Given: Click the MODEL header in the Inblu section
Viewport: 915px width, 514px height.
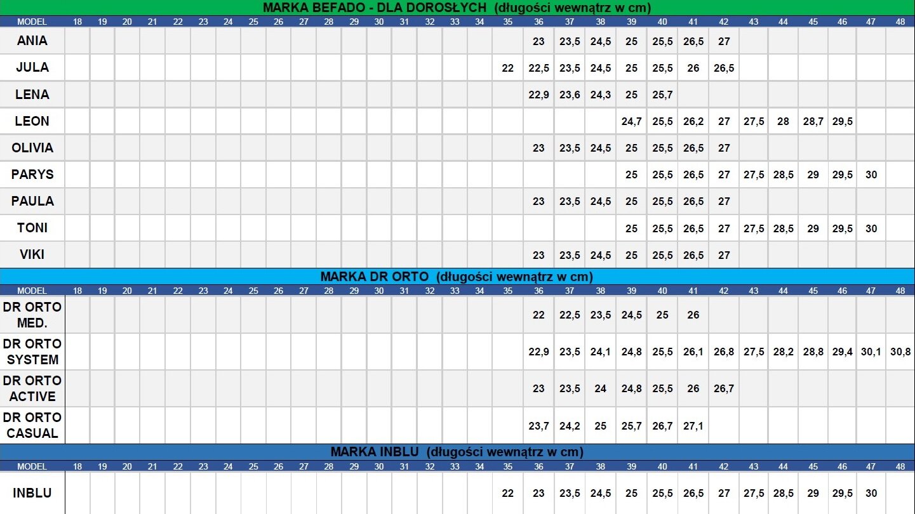Looking at the screenshot, I should coord(32,466).
